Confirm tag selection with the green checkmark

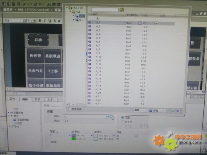pos(173,111)
